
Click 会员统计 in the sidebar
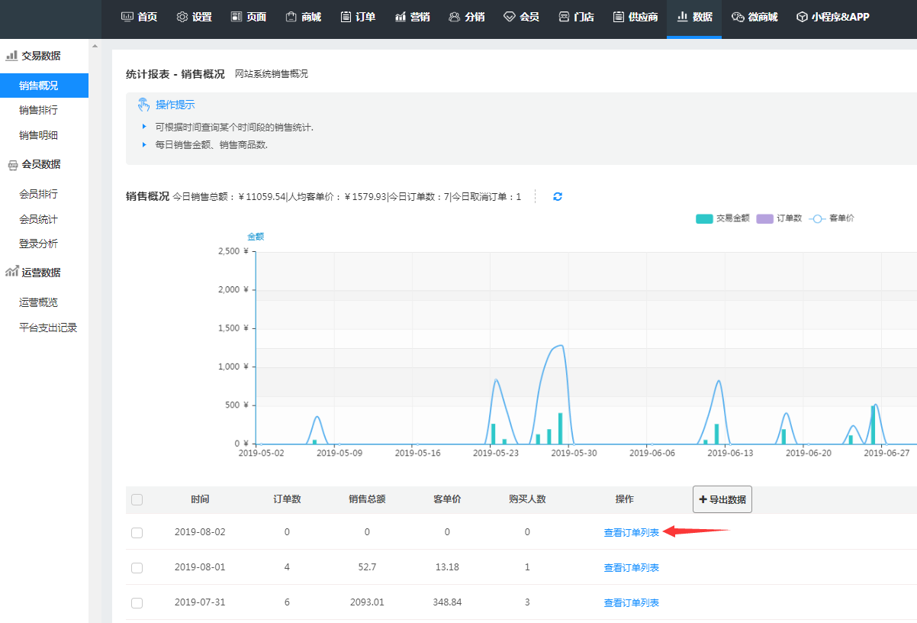coord(38,219)
